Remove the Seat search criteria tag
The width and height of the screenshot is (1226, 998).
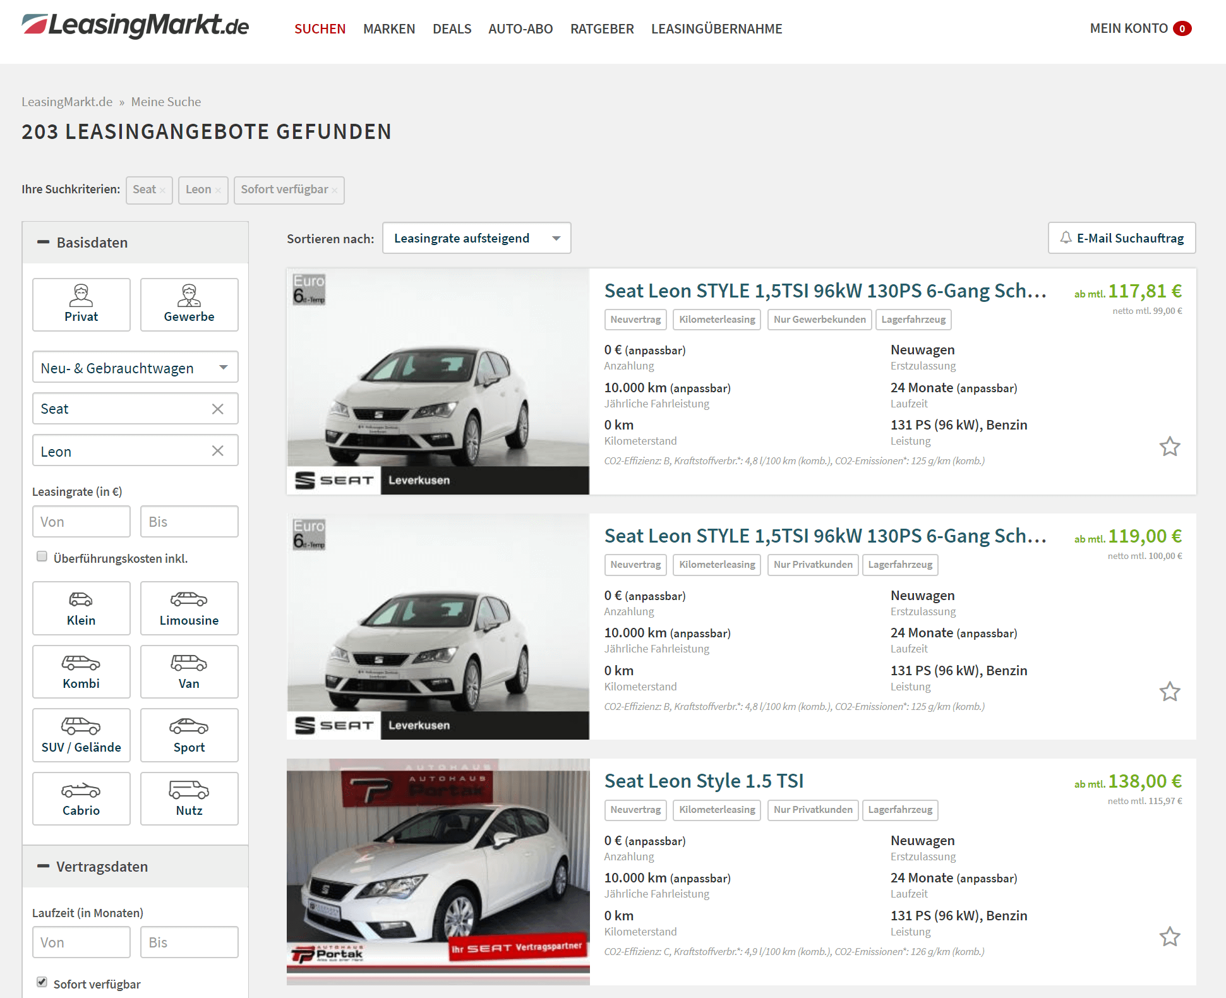pos(162,190)
